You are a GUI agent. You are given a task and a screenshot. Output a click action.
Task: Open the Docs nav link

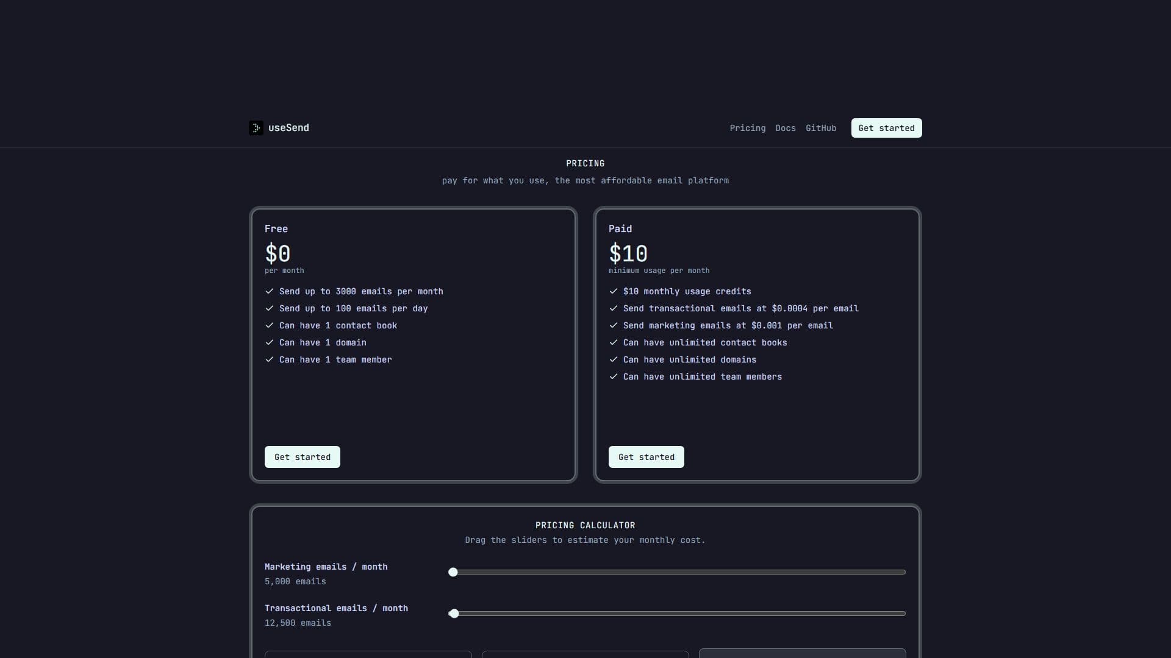786,128
